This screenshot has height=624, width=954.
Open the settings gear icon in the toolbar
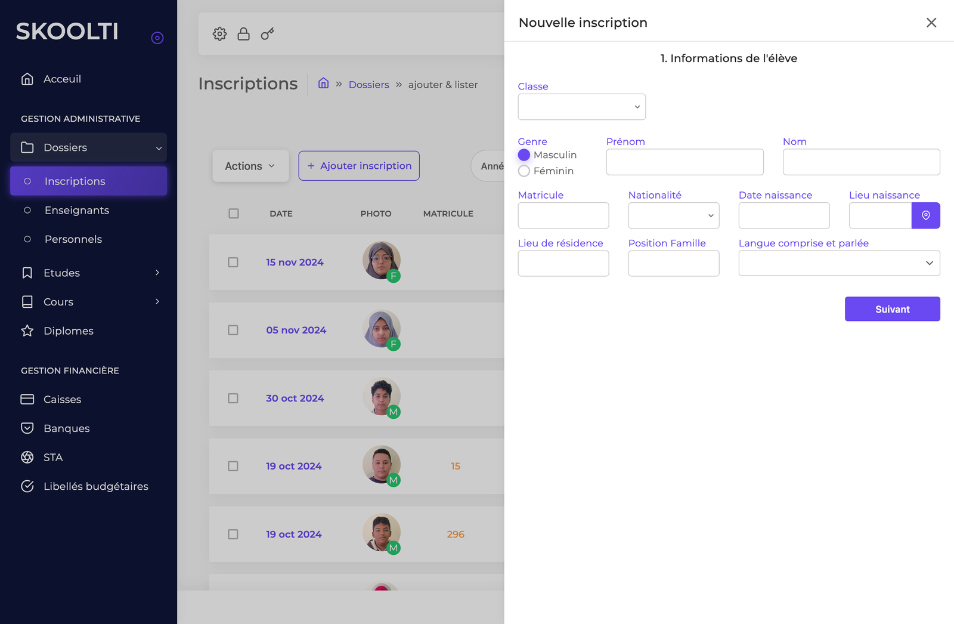[x=219, y=34]
